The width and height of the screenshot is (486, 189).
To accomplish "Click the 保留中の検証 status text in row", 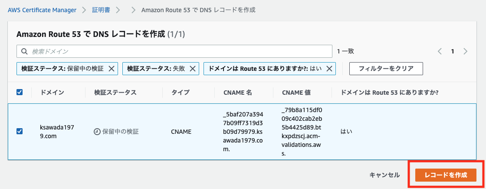I will (x=120, y=132).
